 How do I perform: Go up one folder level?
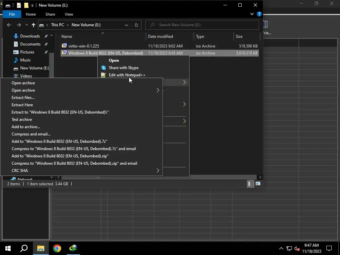34,25
